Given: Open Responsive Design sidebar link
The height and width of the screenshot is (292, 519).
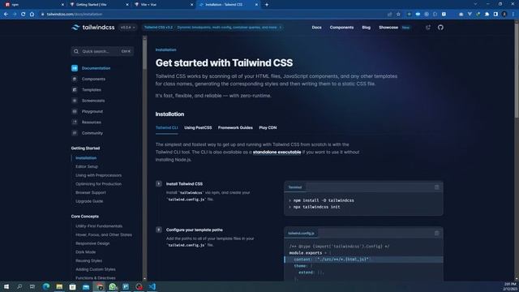Looking at the screenshot, I should (x=92, y=243).
